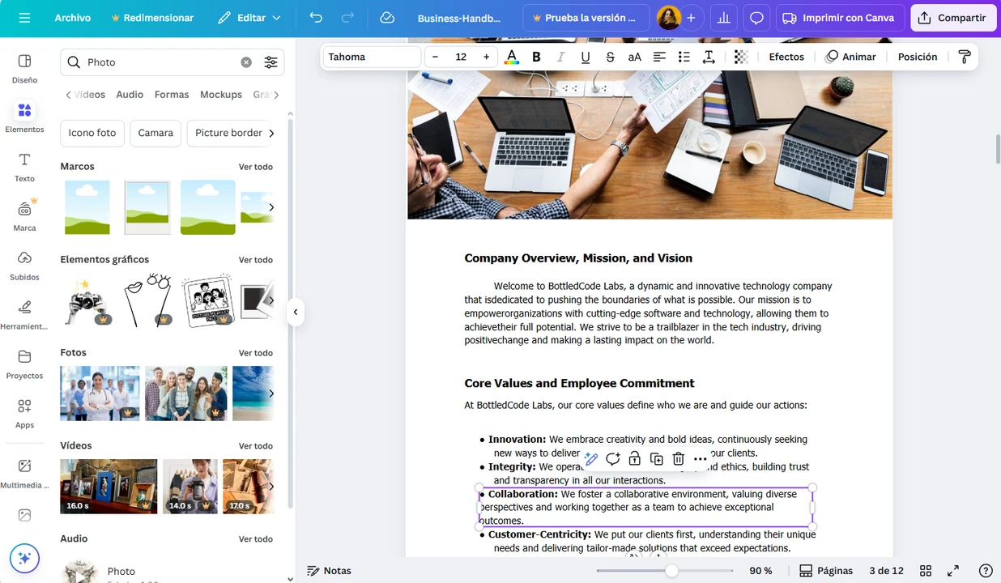Duplicate the selected text element
Image resolution: width=1001 pixels, height=583 pixels.
pos(657,459)
